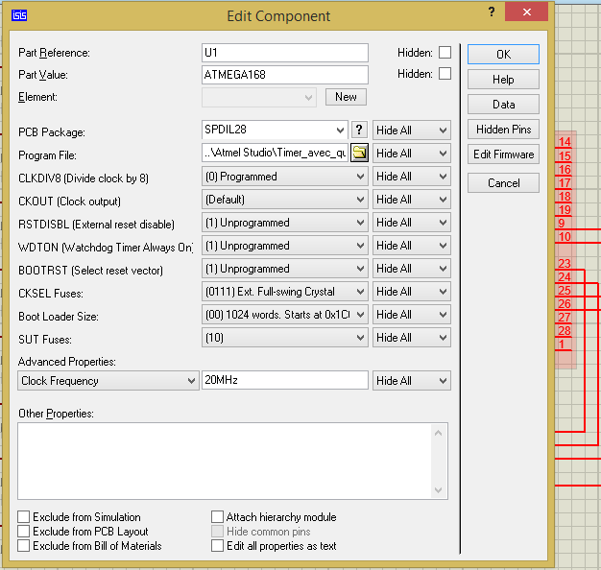Image resolution: width=601 pixels, height=570 pixels.
Task: Click Other Properties scrollbar up arrow
Action: (x=439, y=433)
